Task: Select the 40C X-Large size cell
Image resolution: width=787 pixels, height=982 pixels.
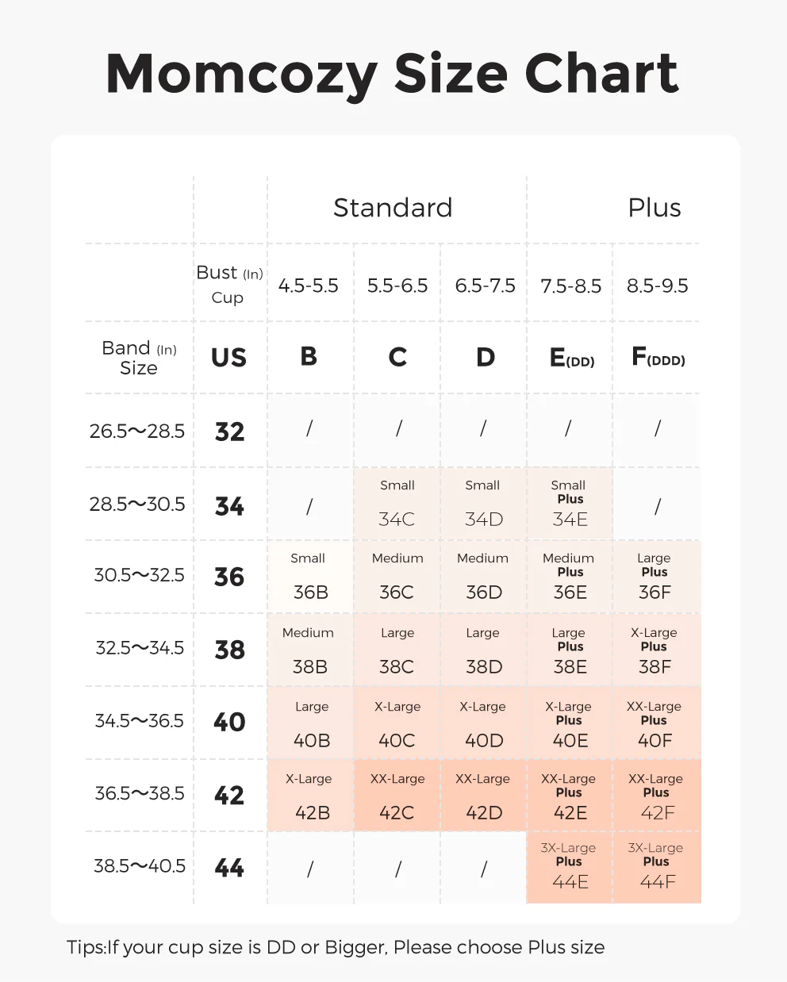Action: (397, 723)
